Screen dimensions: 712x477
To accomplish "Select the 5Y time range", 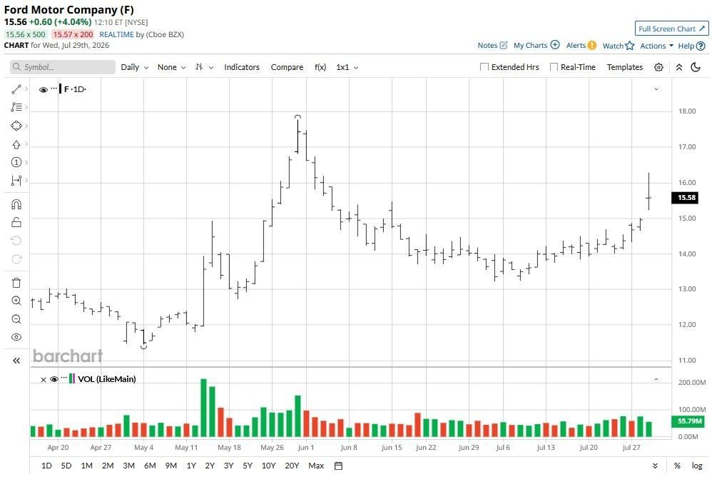I will point(248,466).
